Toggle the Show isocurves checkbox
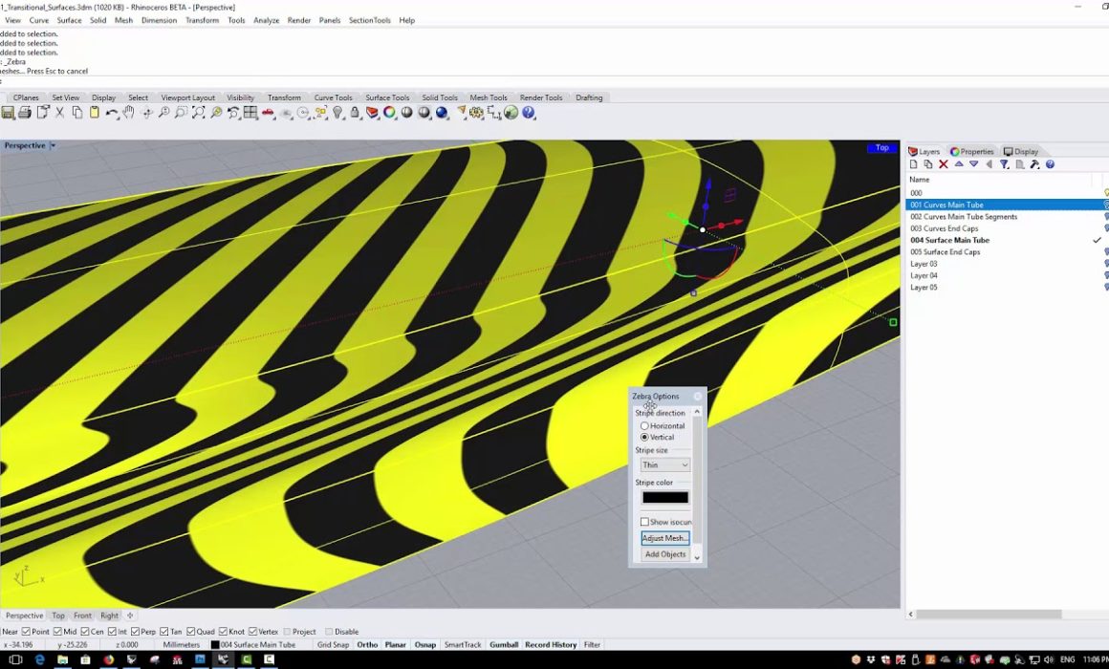The image size is (1109, 669). tap(644, 522)
